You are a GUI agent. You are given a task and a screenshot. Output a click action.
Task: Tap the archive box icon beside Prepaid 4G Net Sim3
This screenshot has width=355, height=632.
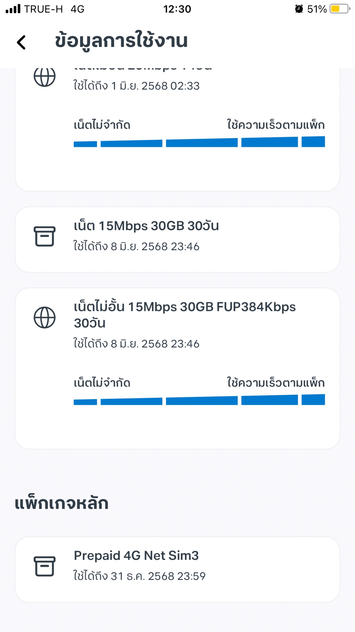44,566
